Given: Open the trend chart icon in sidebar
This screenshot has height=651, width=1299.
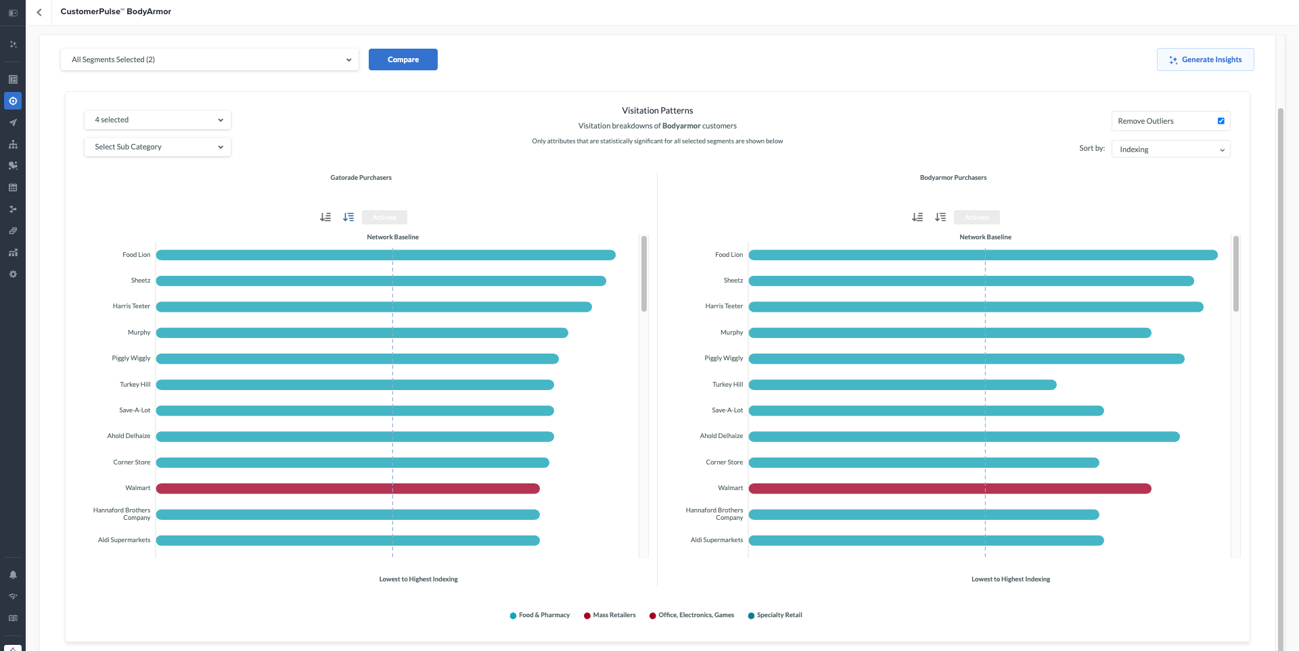Looking at the screenshot, I should tap(13, 252).
